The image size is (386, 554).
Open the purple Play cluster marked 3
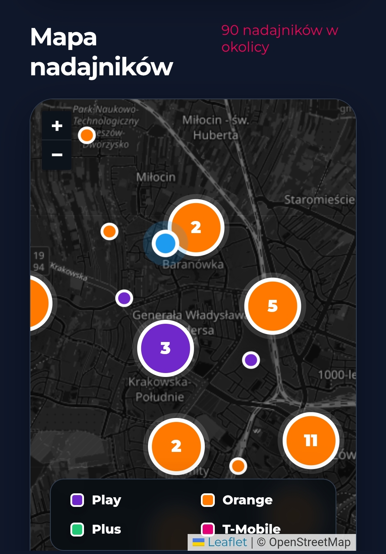[x=165, y=348]
